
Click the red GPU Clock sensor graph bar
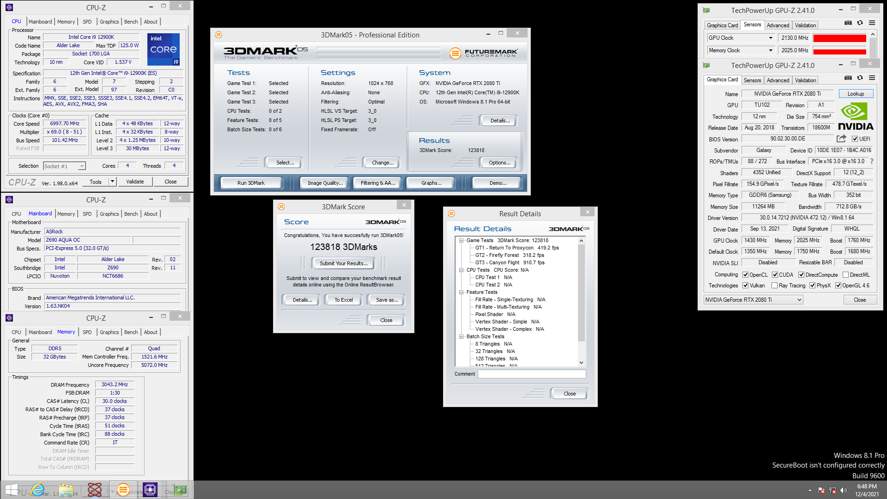(x=839, y=38)
